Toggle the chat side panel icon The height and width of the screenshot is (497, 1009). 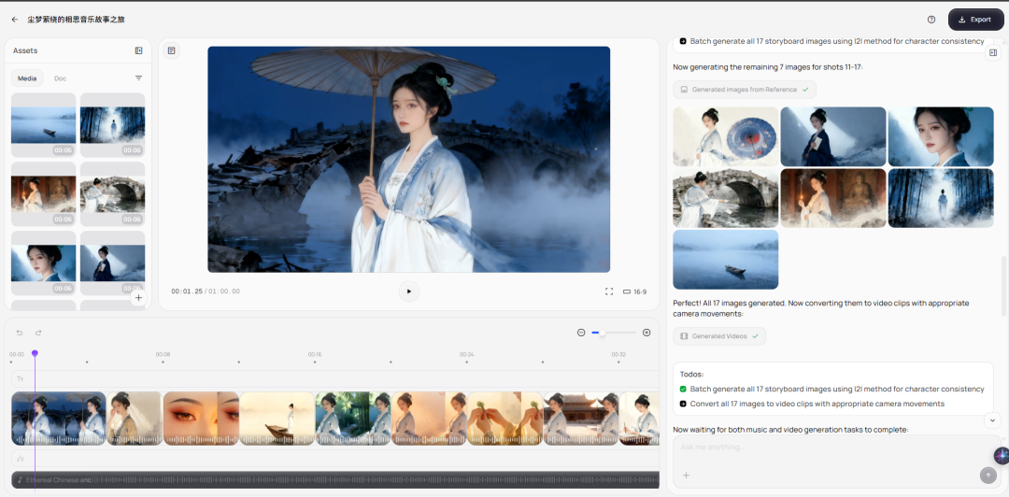993,52
